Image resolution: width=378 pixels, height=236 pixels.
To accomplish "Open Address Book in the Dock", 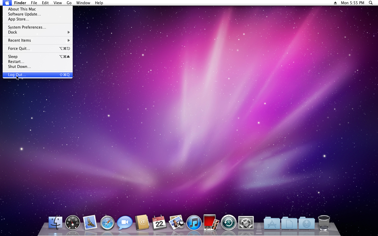I will click(x=142, y=223).
